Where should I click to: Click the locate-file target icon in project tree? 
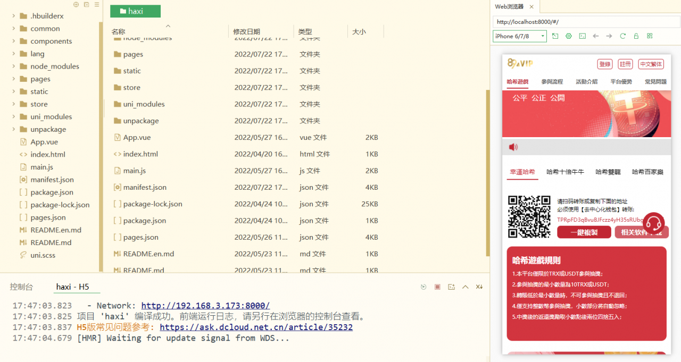(76, 4)
